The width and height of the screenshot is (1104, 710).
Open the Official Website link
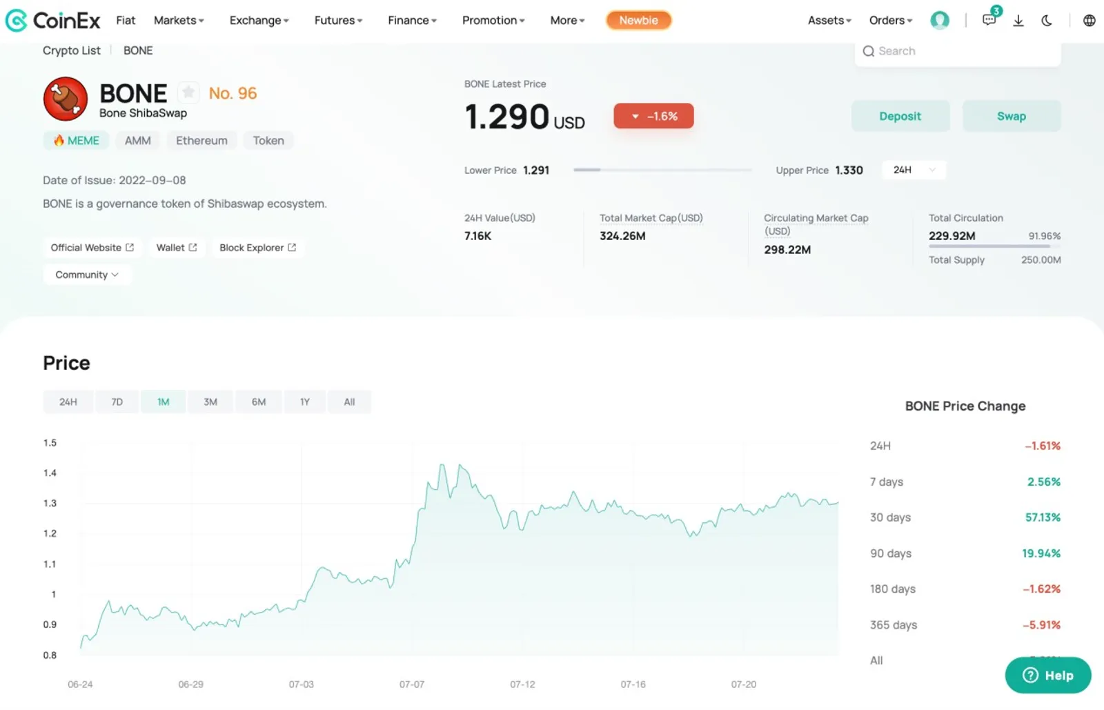[x=92, y=247]
